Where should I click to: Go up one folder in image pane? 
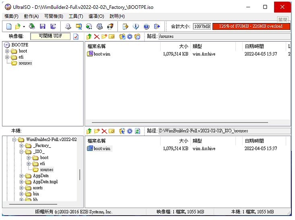point(89,36)
